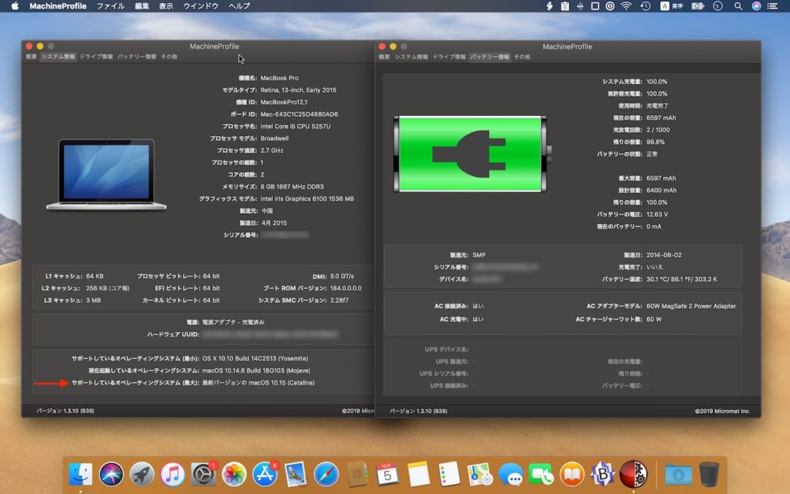Select 概要 tab in left window
Screen dimensions: 790x494
point(31,56)
